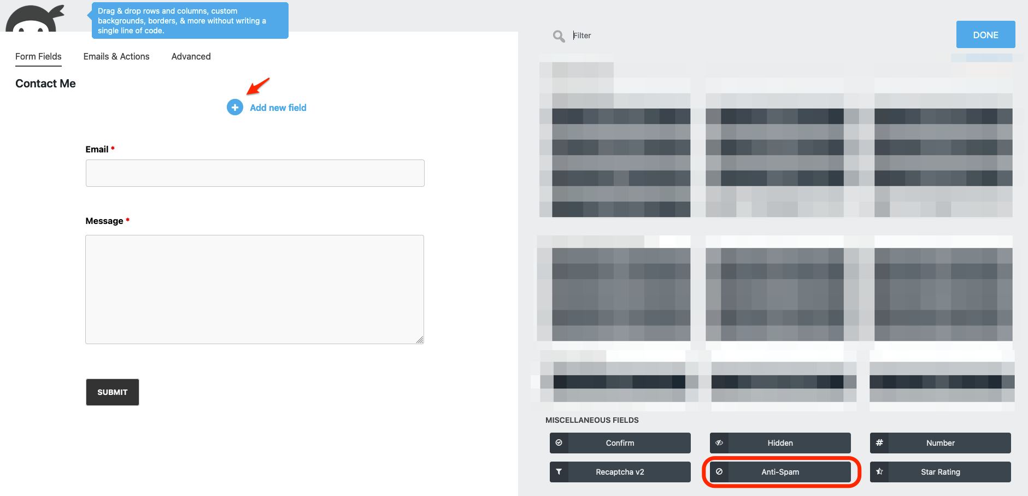This screenshot has width=1028, height=496.
Task: Click the Anti-Spam ban icon
Action: pos(719,472)
